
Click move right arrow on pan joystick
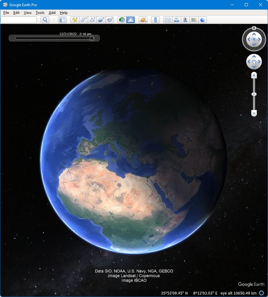pos(259,62)
